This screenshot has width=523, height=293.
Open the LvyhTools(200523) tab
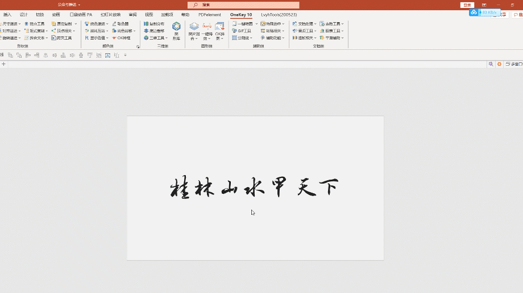tap(279, 15)
